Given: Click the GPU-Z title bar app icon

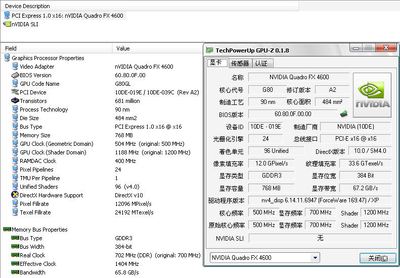Looking at the screenshot, I should coord(210,50).
